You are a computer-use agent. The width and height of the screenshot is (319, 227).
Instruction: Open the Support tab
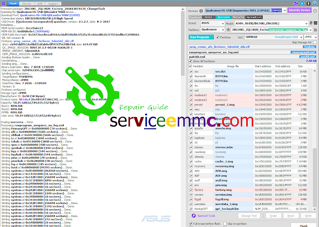tap(53, 3)
